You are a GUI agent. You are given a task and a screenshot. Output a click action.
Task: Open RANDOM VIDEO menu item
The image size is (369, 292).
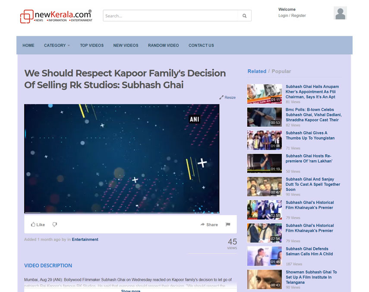pos(163,45)
